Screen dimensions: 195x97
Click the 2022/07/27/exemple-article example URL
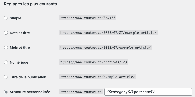coord(108,33)
